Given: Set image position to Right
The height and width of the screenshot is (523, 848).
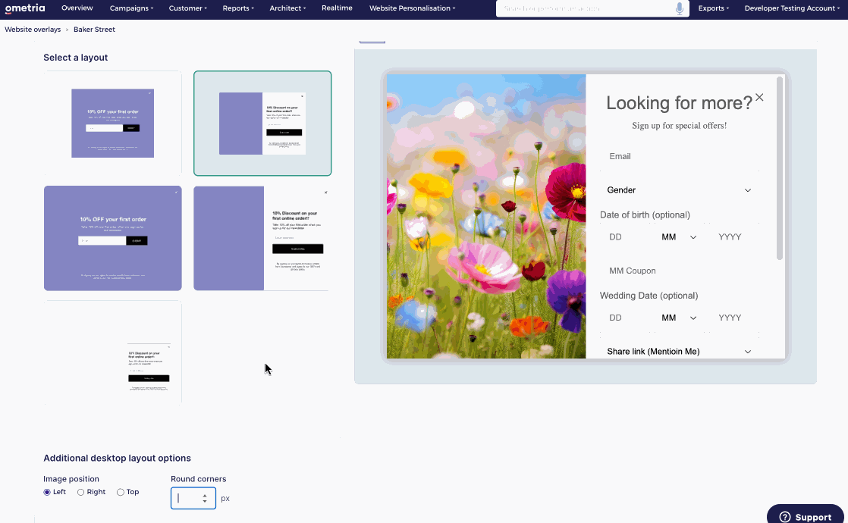Looking at the screenshot, I should tap(80, 492).
